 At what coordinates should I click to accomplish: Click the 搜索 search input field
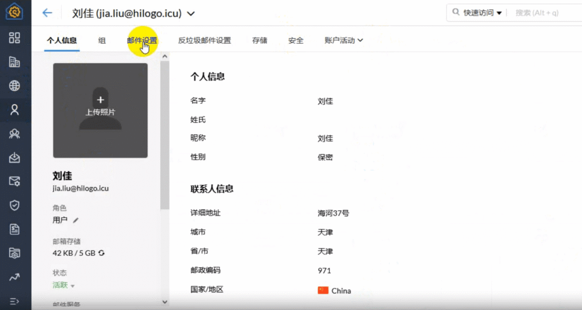point(546,13)
